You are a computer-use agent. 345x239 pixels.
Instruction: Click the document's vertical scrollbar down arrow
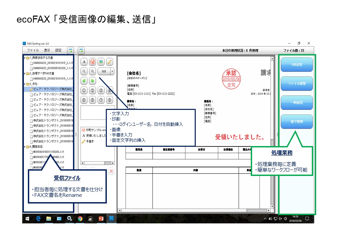pos(272,206)
